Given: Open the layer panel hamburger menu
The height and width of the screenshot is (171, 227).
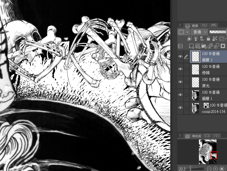Looking at the screenshot, I should tap(180, 25).
